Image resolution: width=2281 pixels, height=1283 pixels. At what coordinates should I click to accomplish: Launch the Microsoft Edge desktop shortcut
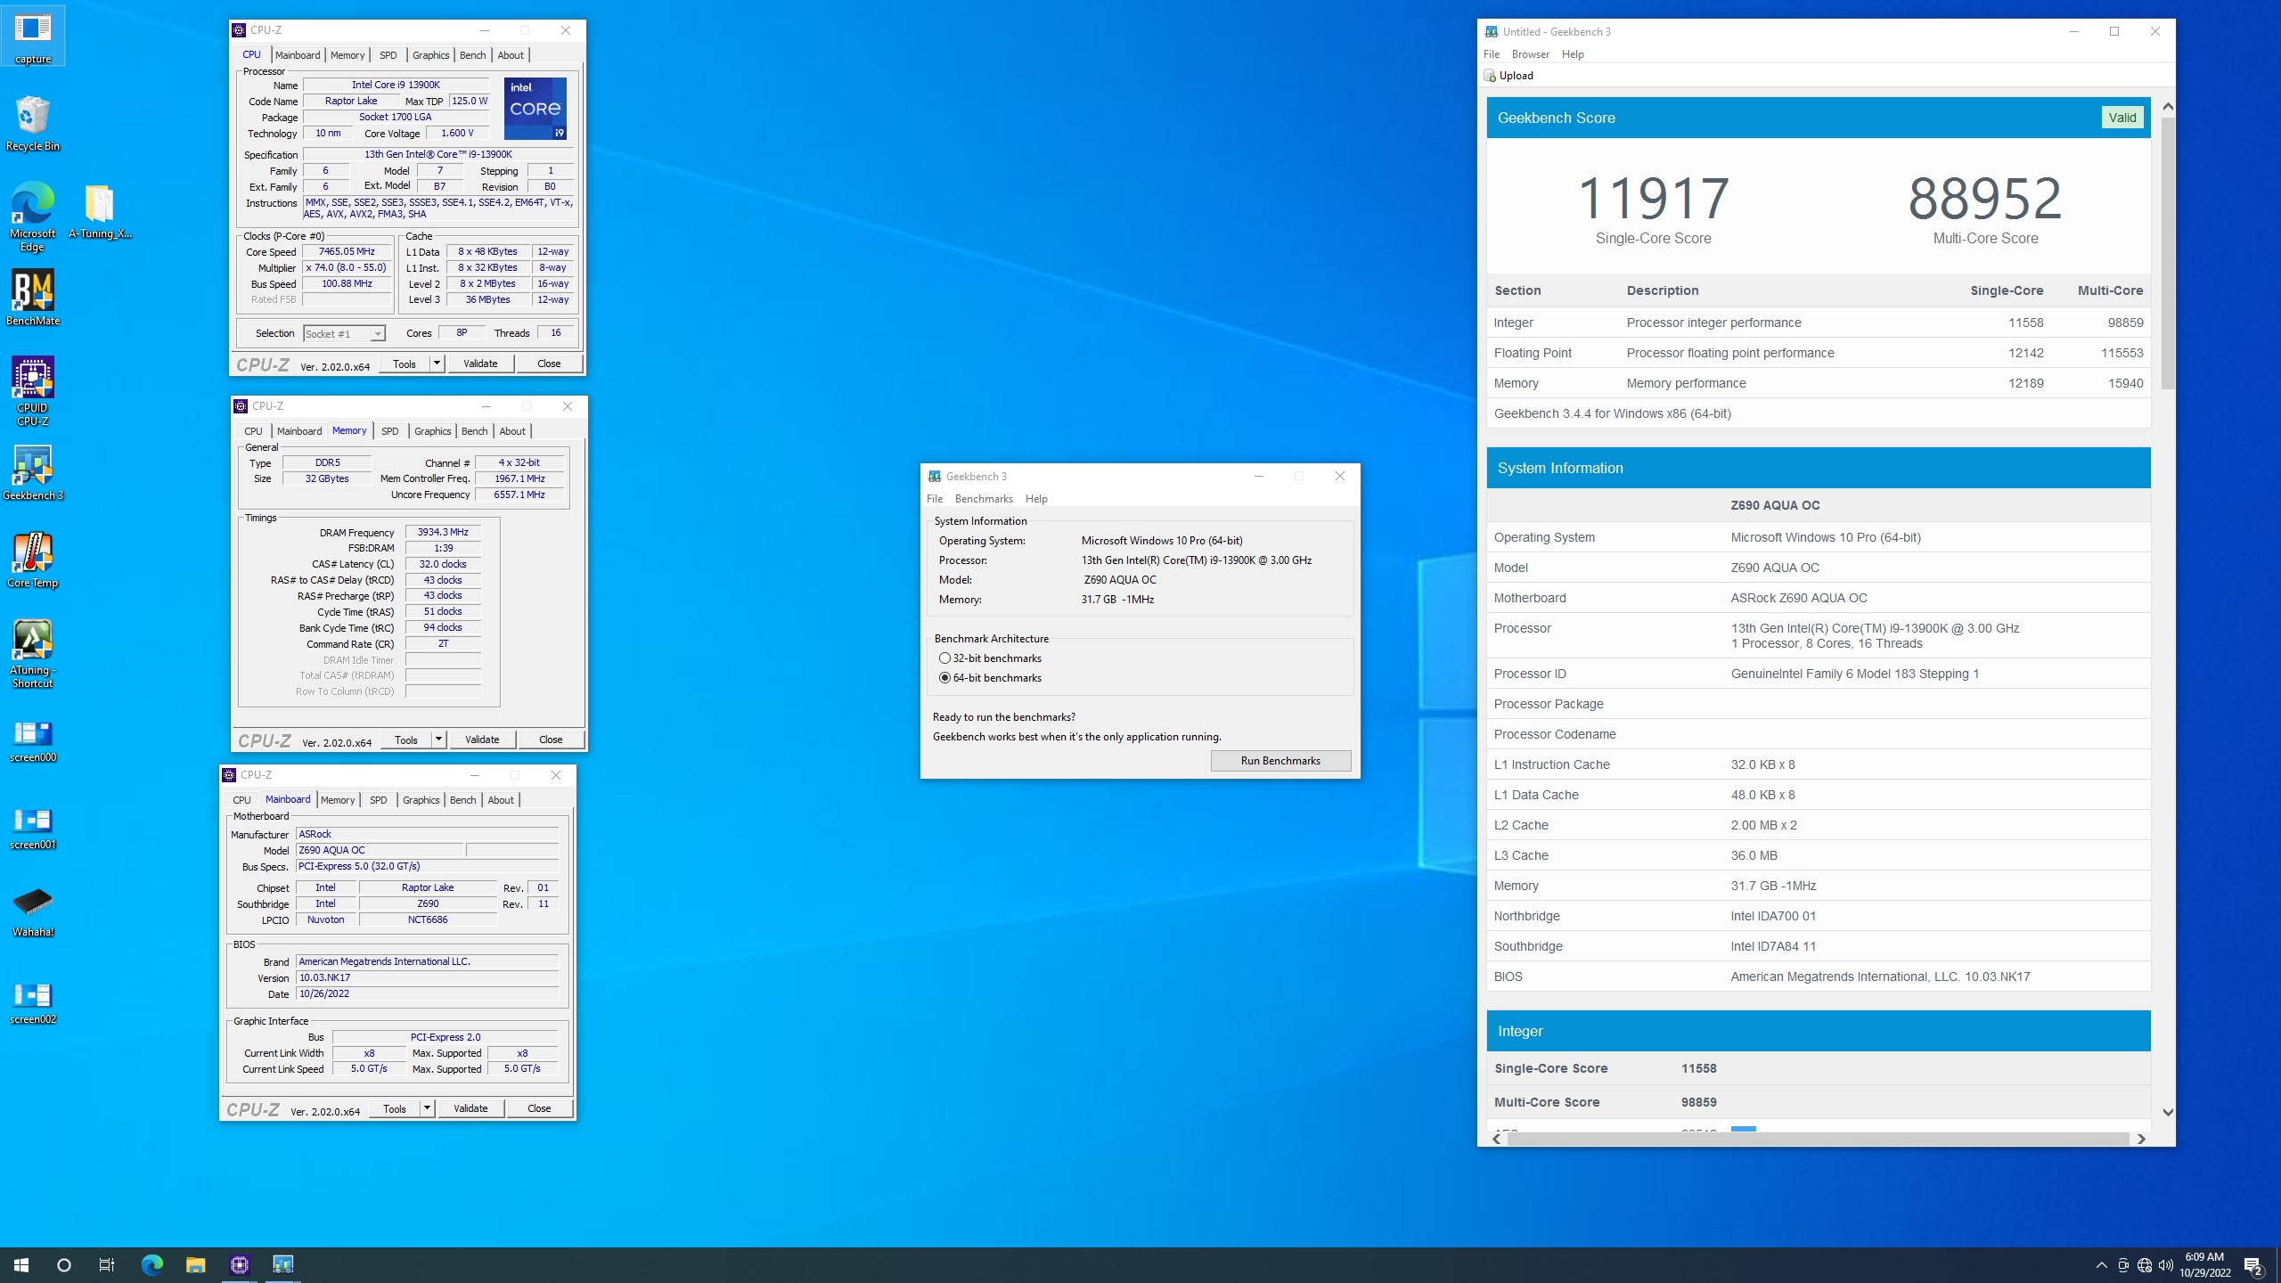[x=33, y=217]
